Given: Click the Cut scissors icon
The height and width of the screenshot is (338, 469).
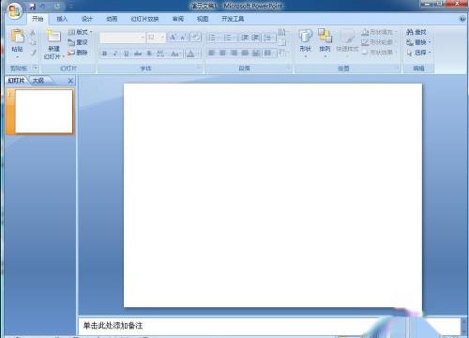Looking at the screenshot, I should point(33,33).
